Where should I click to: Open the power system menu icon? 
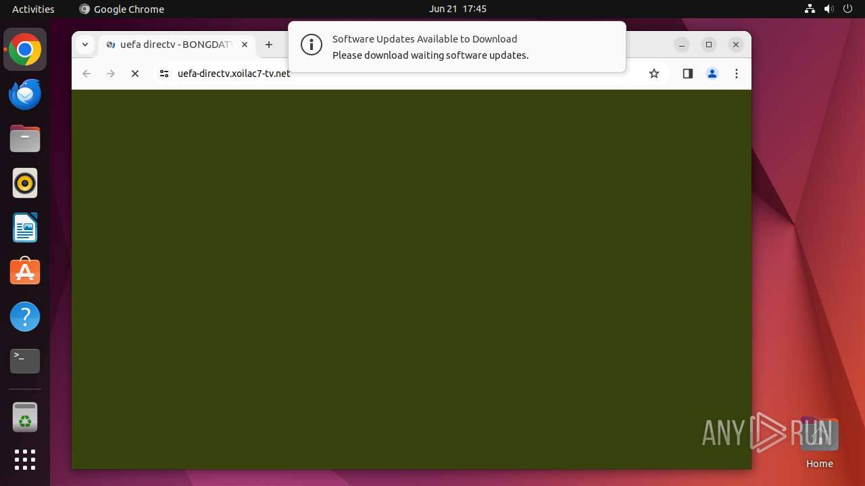click(848, 9)
